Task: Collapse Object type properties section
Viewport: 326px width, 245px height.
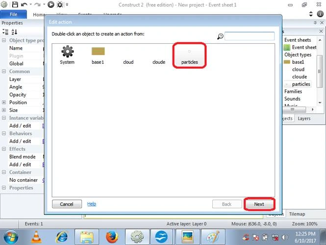Action: pos(4,40)
